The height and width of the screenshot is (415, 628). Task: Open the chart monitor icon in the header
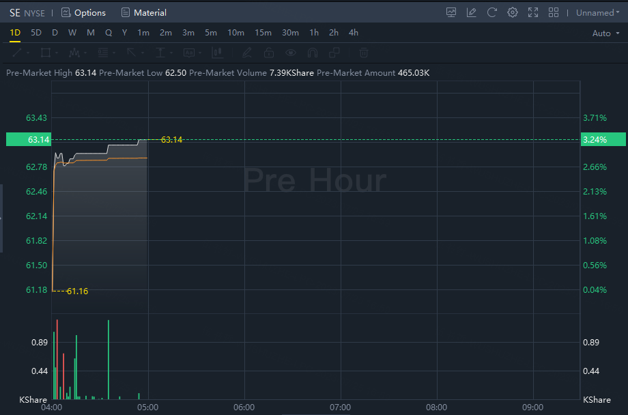point(451,12)
